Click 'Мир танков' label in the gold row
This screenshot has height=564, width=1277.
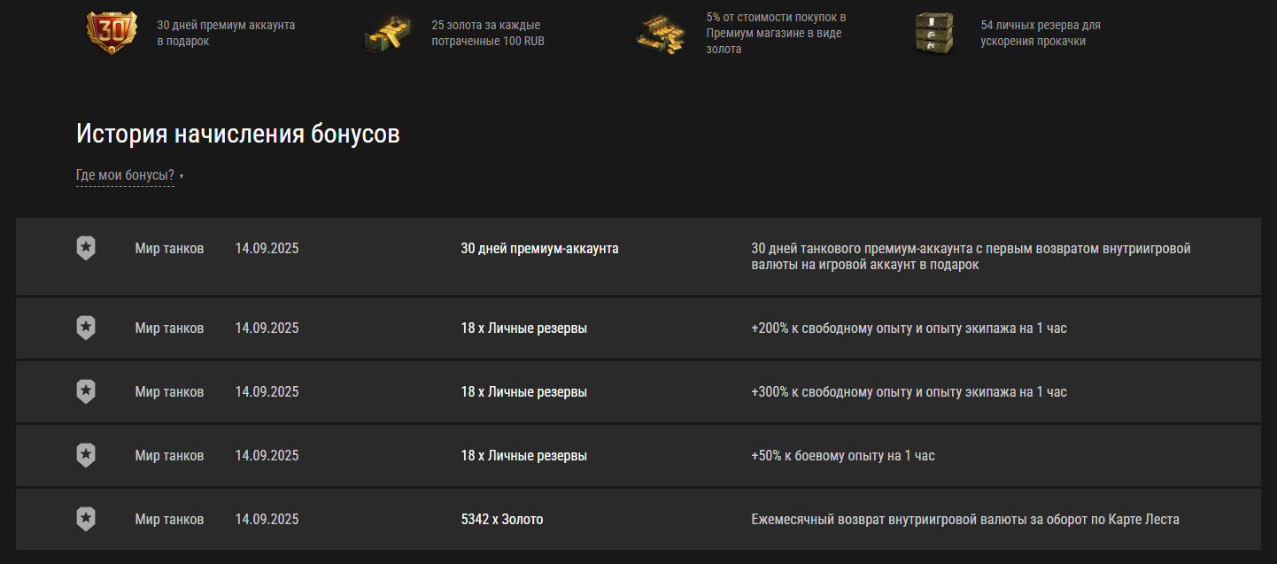tap(169, 520)
